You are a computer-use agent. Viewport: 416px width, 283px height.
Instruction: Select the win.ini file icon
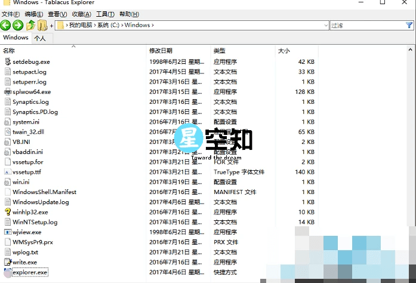point(8,182)
